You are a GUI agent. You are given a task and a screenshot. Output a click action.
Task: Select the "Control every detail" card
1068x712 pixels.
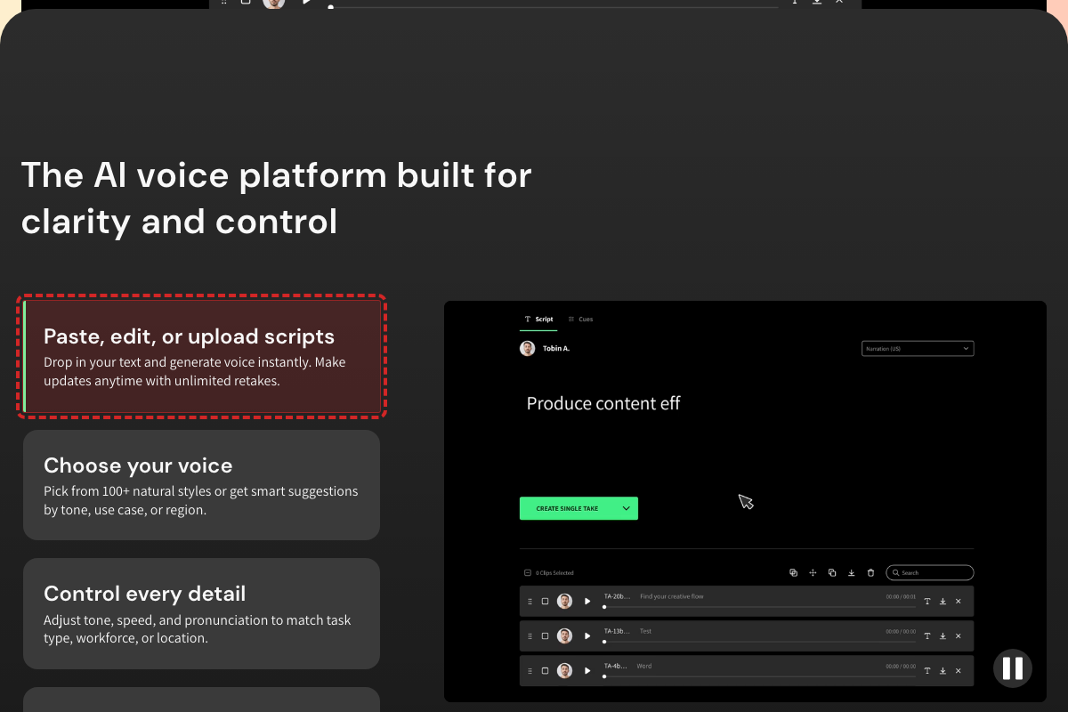coord(202,614)
